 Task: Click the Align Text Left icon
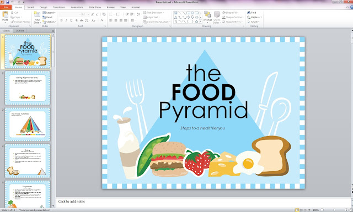click(x=111, y=20)
